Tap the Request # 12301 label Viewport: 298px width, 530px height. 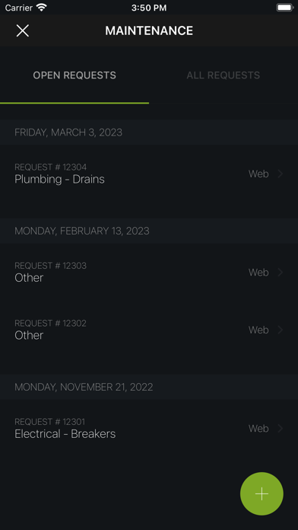click(49, 422)
